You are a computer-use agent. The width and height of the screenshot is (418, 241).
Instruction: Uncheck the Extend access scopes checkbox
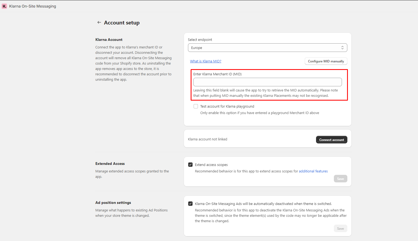[x=190, y=165]
